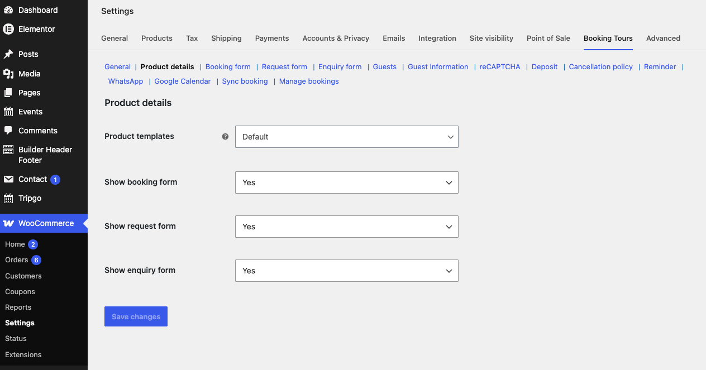This screenshot has height=370, width=706.
Task: Open the Product details sub-section
Action: click(168, 67)
